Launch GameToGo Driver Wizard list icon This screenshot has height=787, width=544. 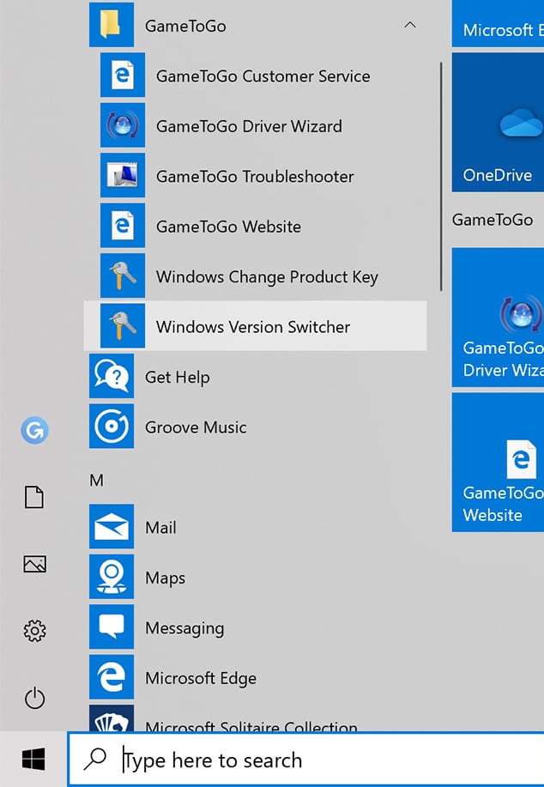(x=123, y=125)
